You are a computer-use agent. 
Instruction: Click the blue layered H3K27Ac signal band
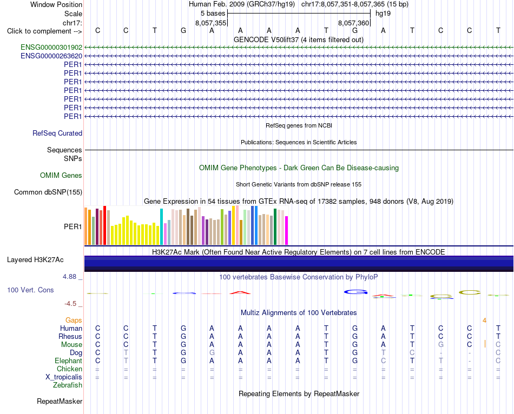point(299,264)
